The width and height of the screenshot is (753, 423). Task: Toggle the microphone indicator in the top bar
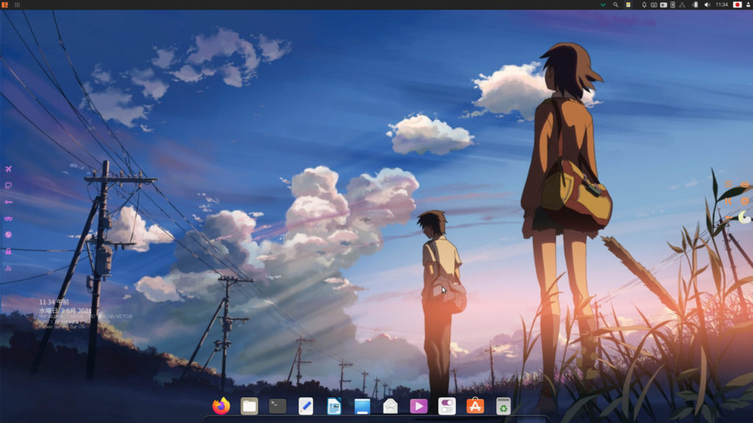click(644, 6)
